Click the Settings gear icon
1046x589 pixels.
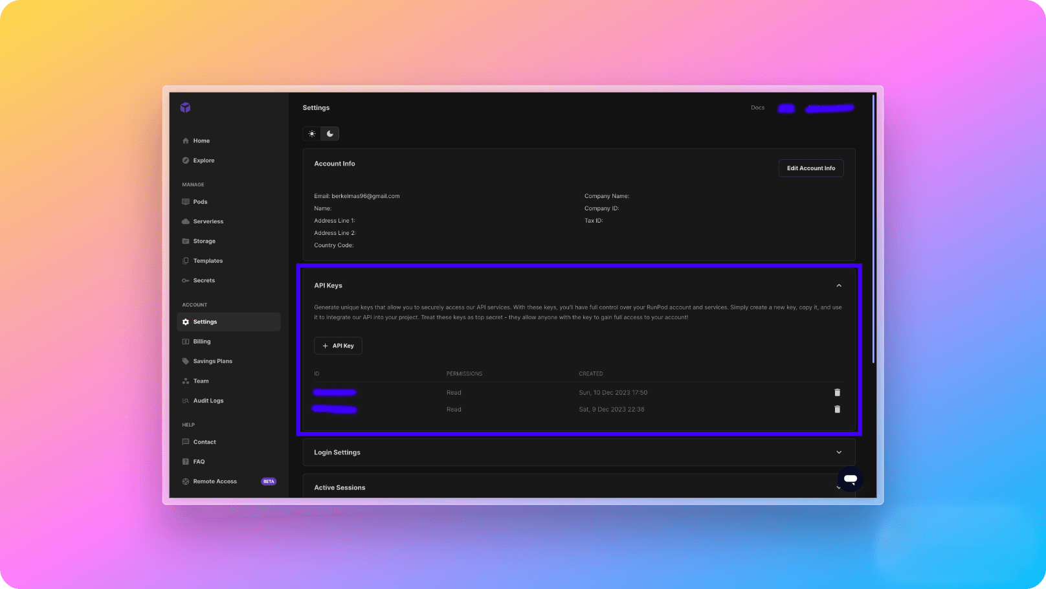pyautogui.click(x=186, y=322)
